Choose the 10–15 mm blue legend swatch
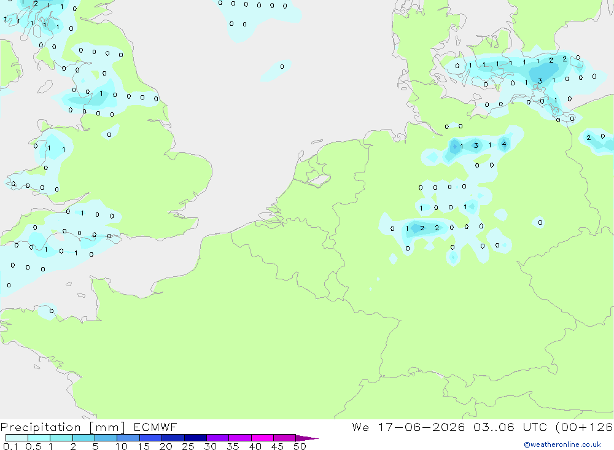The height and width of the screenshot is (450, 614). click(x=128, y=438)
